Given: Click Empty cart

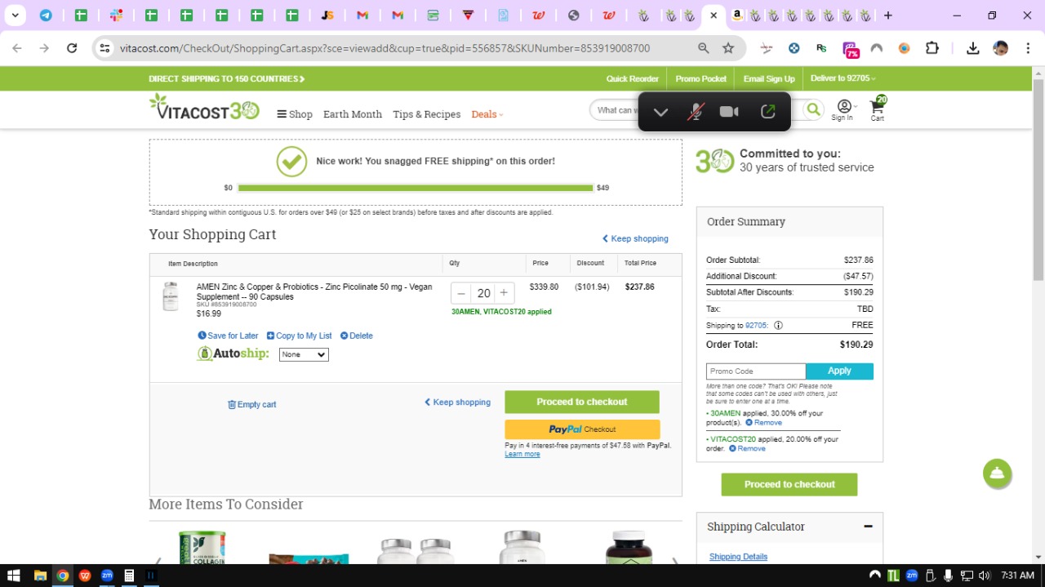Looking at the screenshot, I should click(x=251, y=404).
